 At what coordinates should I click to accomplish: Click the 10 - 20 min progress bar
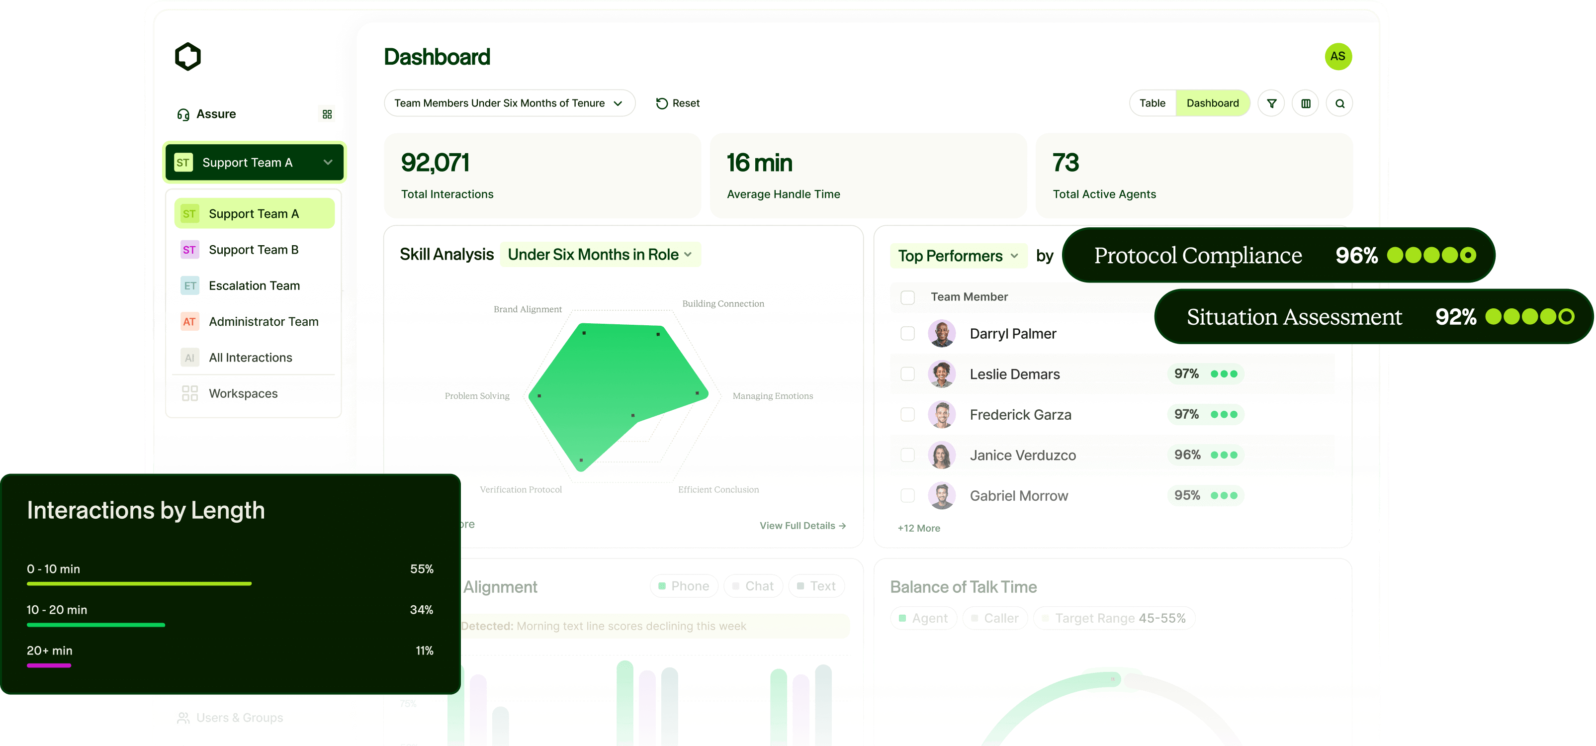pyautogui.click(x=96, y=625)
